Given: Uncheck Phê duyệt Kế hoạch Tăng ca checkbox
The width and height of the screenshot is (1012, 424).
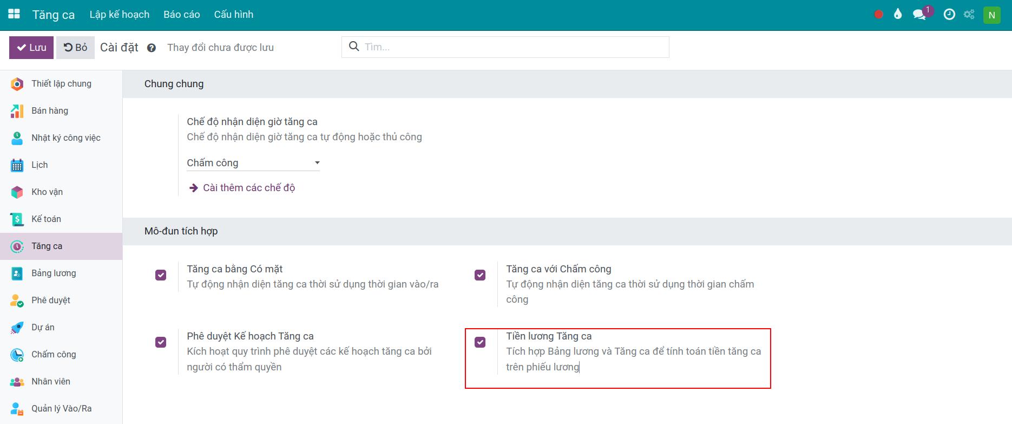Looking at the screenshot, I should click(161, 342).
